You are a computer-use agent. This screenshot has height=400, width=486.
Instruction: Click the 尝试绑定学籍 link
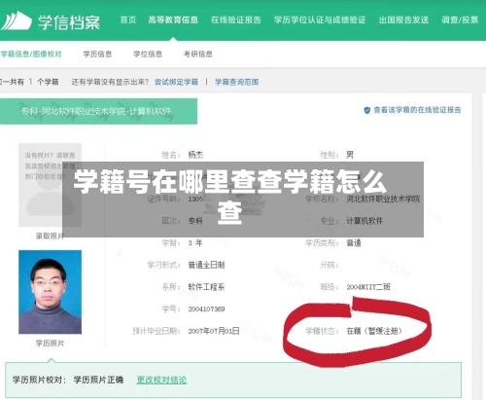pos(176,82)
